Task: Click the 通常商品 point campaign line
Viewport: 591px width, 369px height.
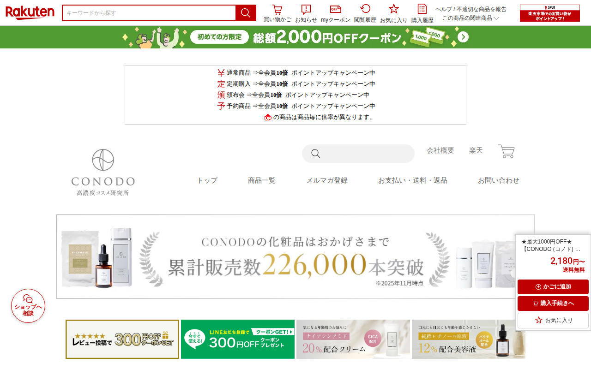Action: (x=296, y=73)
